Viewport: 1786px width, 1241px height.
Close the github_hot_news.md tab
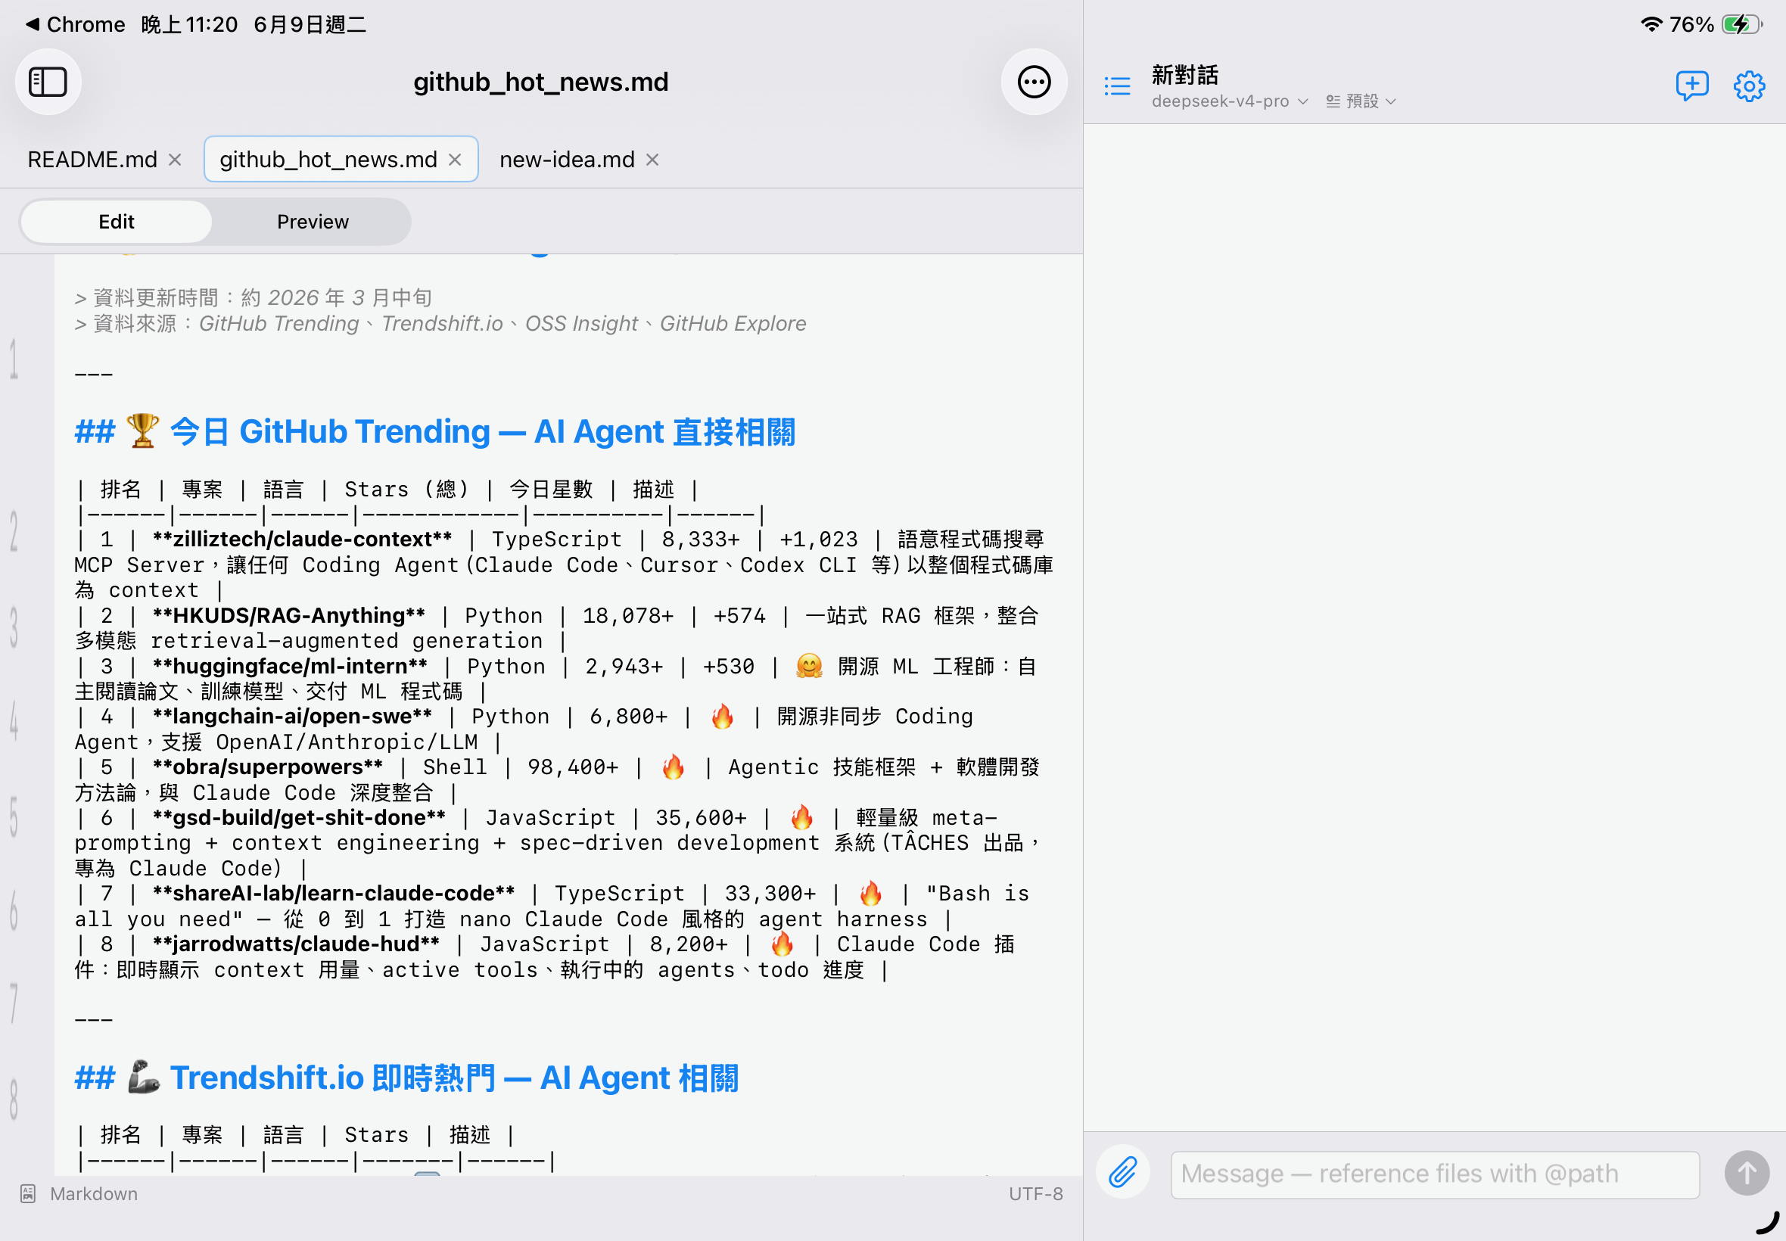point(455,160)
